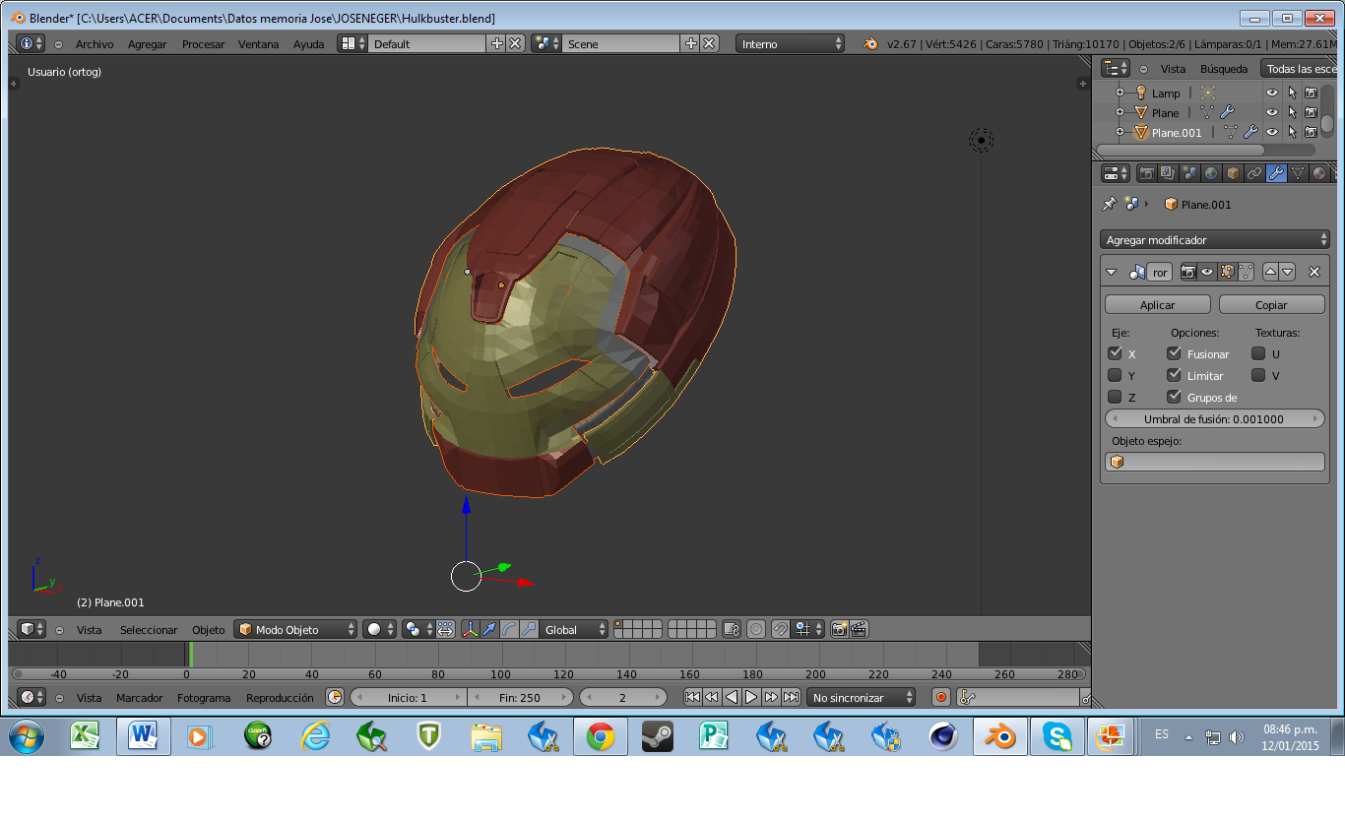Viewport: 1345px width, 821px height.
Task: Click the translate manipulator arrow icon
Action: [489, 629]
